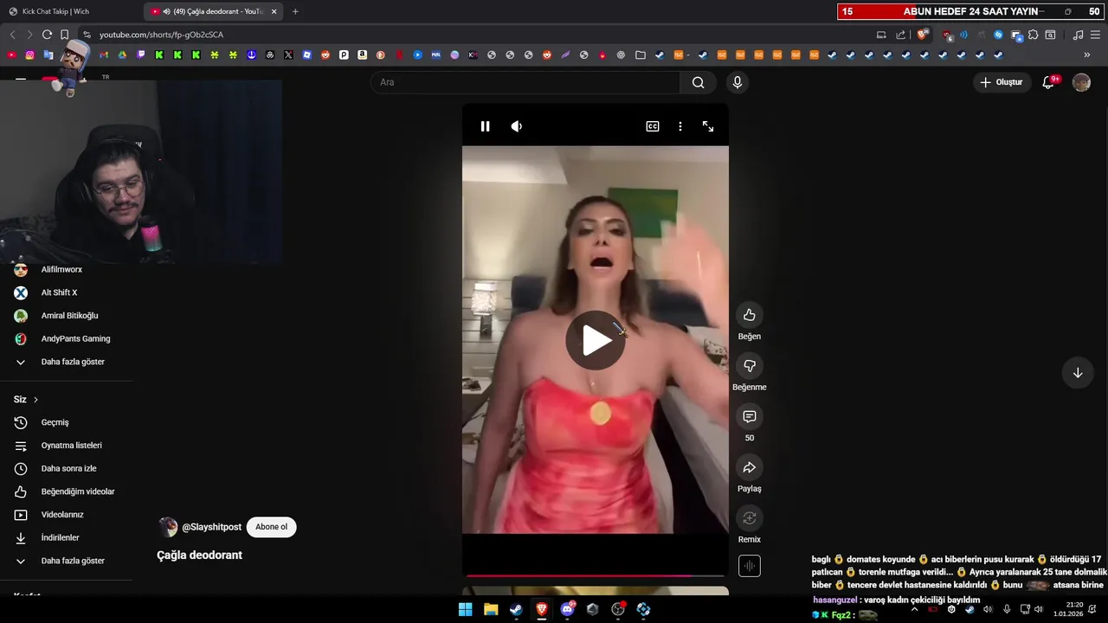Run search with the magnifier button
The image size is (1108, 623).
(x=699, y=82)
